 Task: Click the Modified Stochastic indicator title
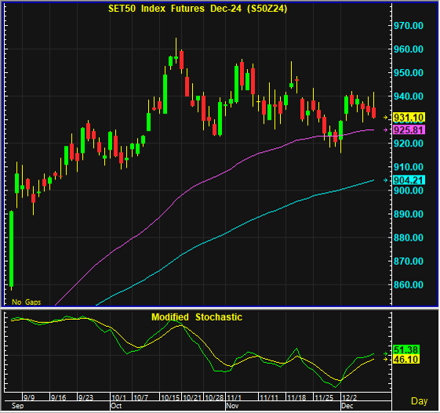(x=197, y=317)
